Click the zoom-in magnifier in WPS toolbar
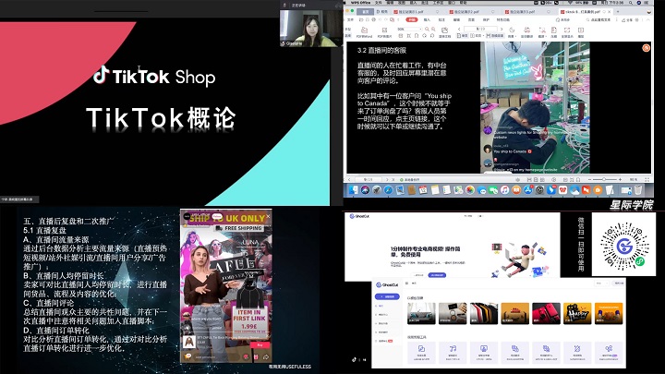The height and width of the screenshot is (374, 665). coord(433,29)
